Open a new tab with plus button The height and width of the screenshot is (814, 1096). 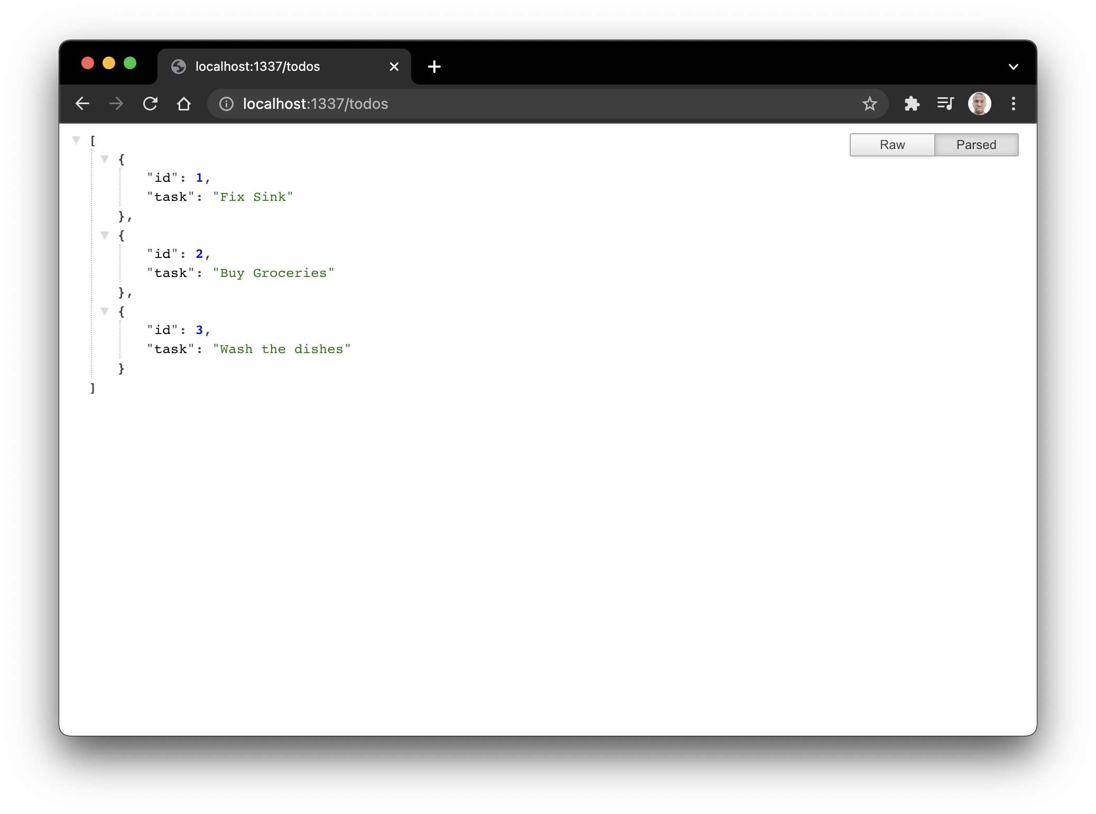(434, 67)
